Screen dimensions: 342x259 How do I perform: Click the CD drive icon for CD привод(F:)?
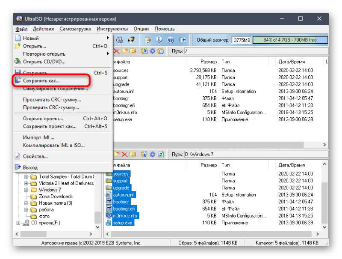pyautogui.click(x=26, y=223)
